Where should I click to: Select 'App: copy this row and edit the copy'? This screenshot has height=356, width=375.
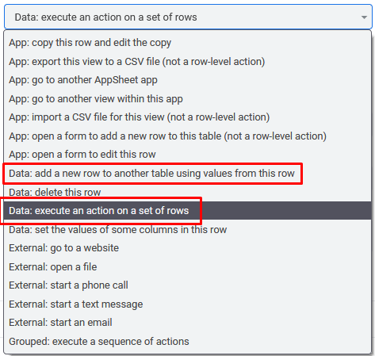pyautogui.click(x=187, y=43)
